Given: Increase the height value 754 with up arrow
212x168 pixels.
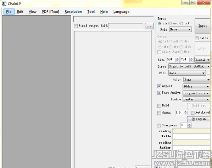Looking at the screenshot, I should [191, 59].
